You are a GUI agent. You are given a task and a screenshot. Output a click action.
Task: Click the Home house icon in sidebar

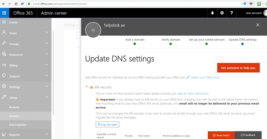coord(4,22)
